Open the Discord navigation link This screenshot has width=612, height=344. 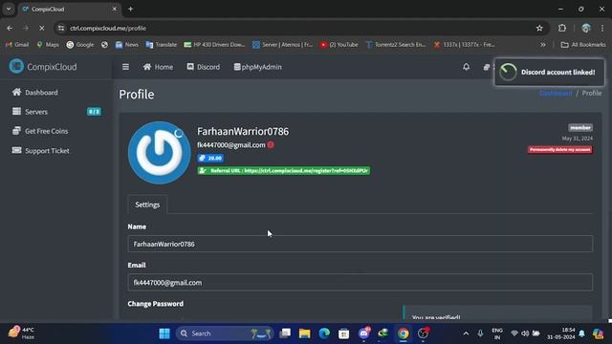click(203, 67)
